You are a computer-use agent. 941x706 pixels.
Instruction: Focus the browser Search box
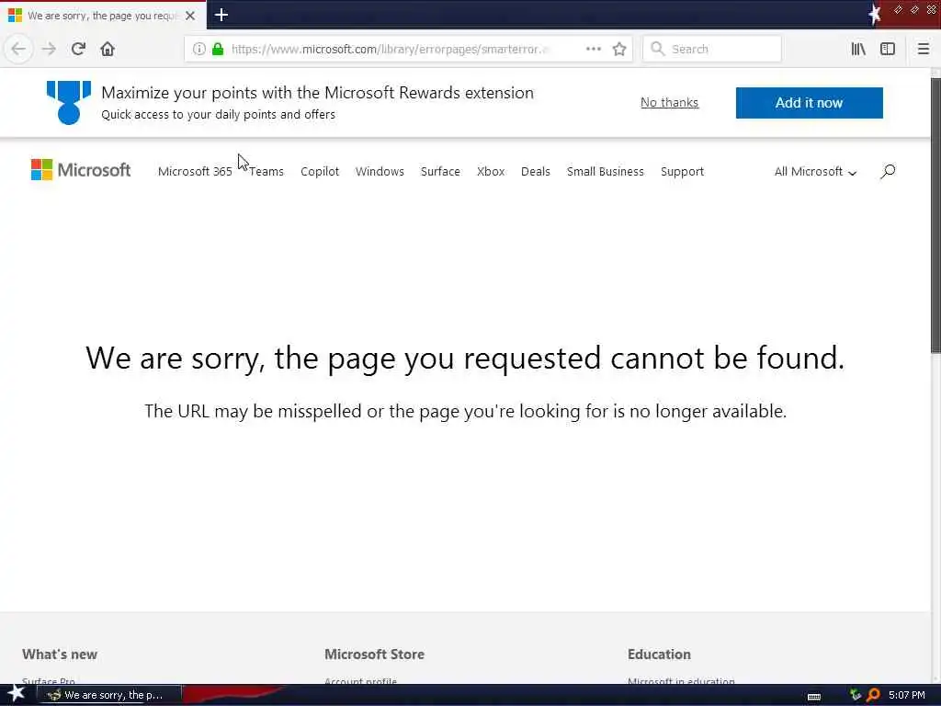(x=712, y=49)
